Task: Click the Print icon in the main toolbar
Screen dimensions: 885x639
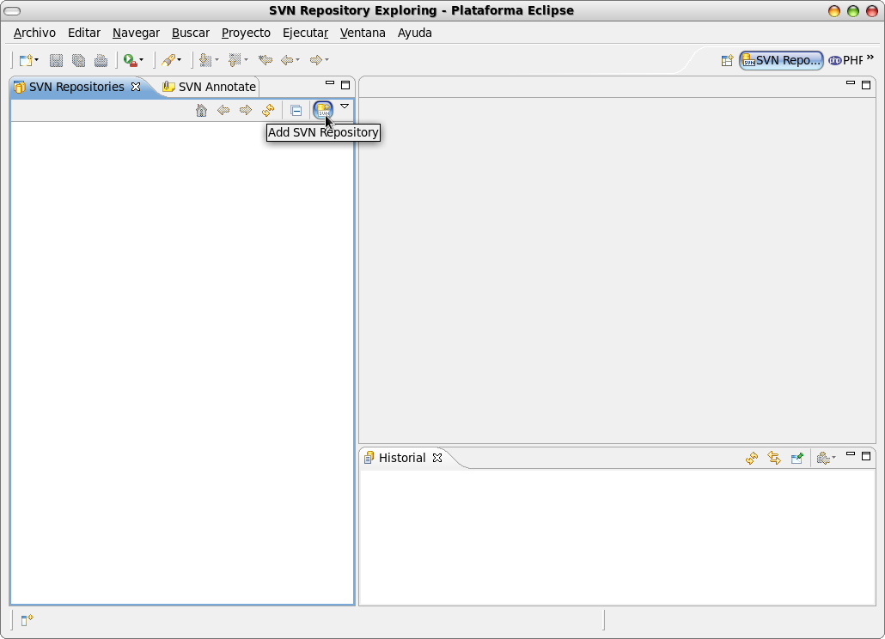Action: pyautogui.click(x=101, y=59)
